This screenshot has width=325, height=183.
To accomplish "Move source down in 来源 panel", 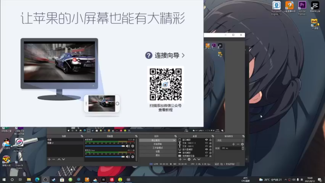I will 199,159.
